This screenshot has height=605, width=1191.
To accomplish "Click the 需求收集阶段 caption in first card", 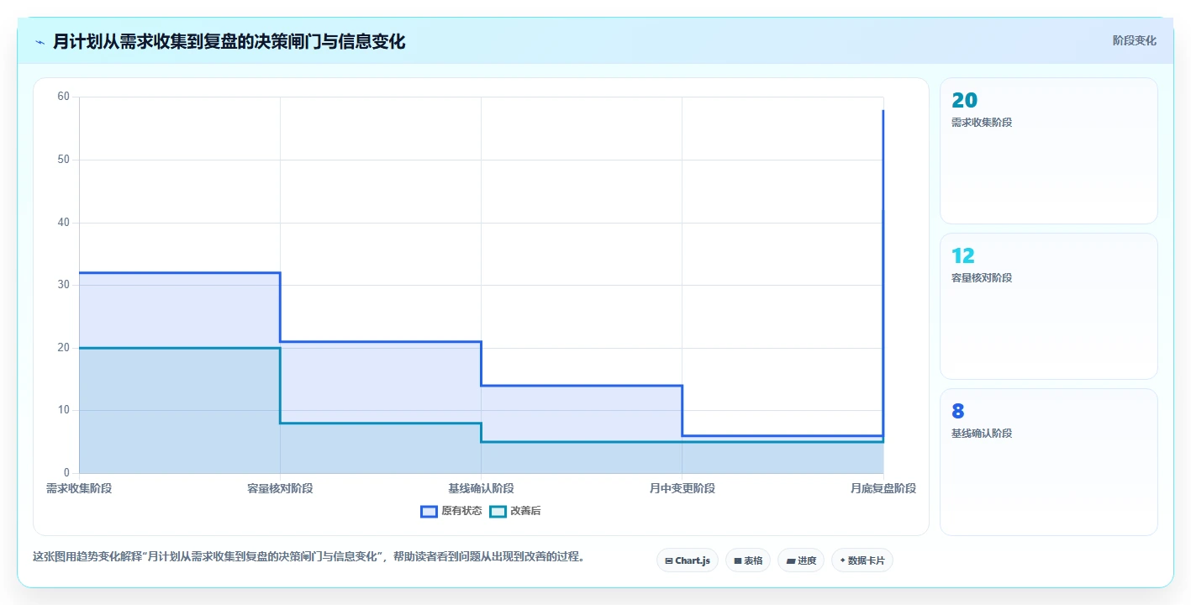I will [982, 123].
